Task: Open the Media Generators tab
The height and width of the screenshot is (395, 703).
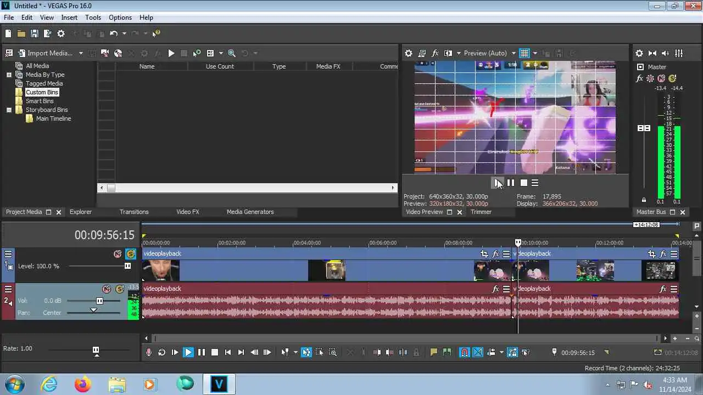Action: click(250, 212)
